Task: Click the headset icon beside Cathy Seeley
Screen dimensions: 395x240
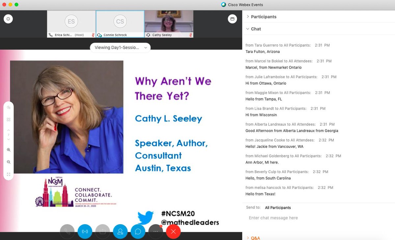Action: point(148,35)
